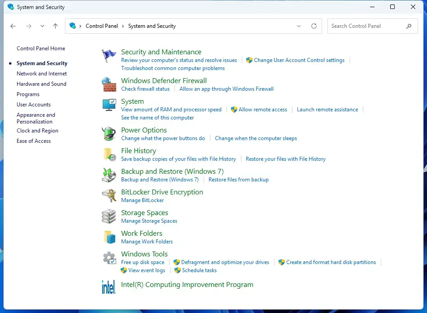Select User Accounts category
The image size is (427, 313).
pos(34,105)
